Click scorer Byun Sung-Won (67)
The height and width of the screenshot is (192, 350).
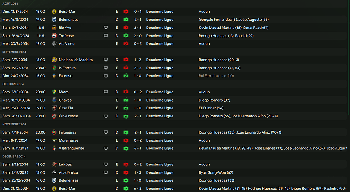(x=216, y=172)
